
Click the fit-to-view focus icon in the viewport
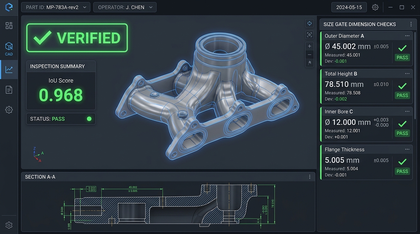pos(310,35)
